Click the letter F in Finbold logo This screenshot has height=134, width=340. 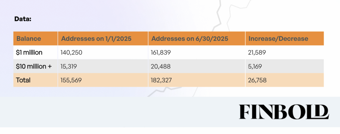point(245,112)
